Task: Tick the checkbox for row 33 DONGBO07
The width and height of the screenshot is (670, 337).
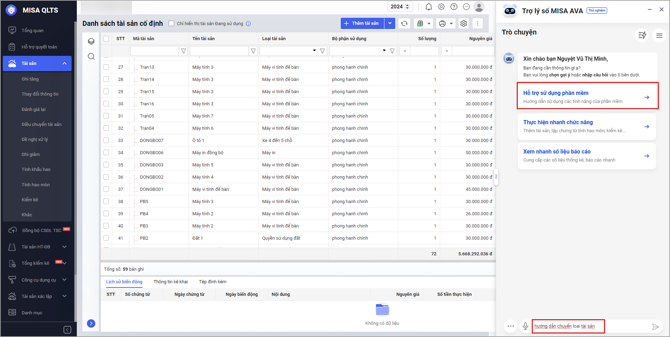Action: pos(106,140)
